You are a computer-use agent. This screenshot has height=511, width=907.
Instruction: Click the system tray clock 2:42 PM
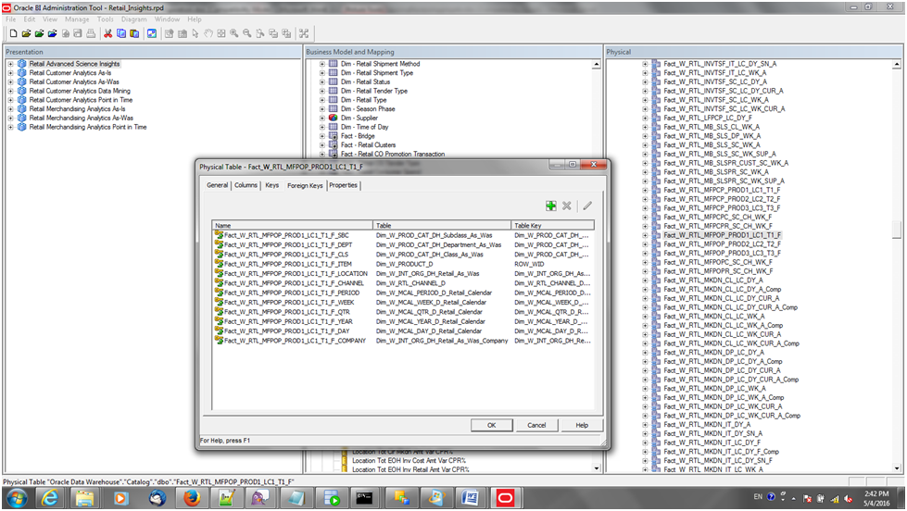(x=877, y=494)
